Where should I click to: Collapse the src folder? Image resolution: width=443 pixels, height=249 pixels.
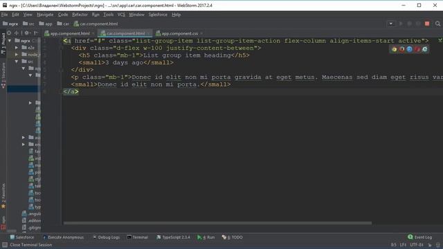tap(17, 62)
